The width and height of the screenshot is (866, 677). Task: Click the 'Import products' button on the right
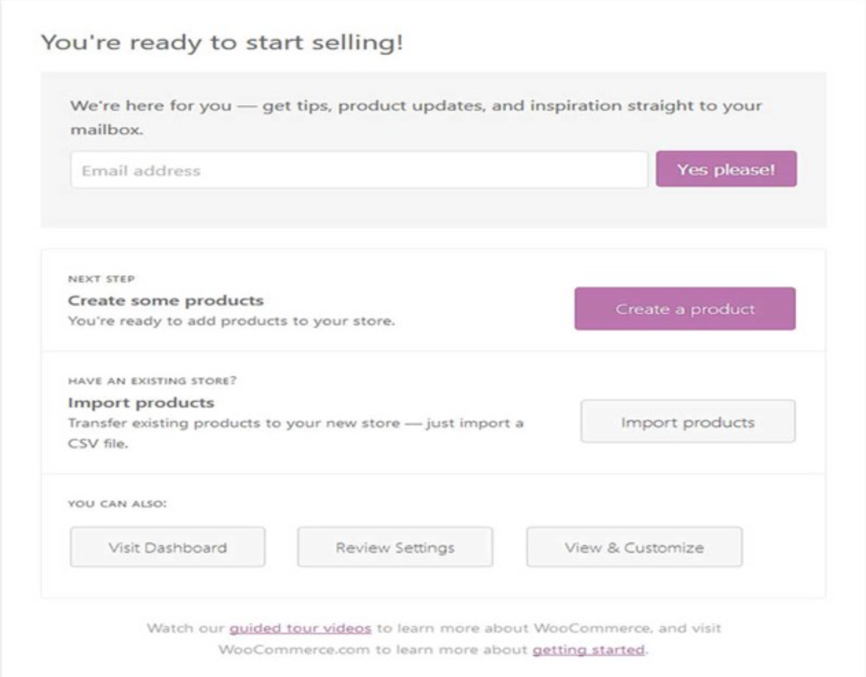point(687,422)
